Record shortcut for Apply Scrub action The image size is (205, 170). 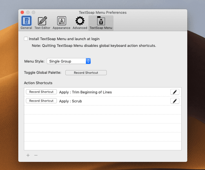41,101
